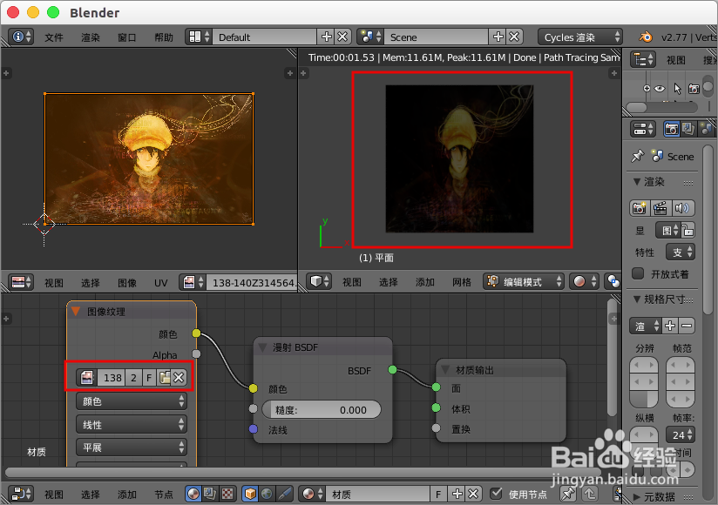Toggle outliner visibility eye icon
This screenshot has width=718, height=505.
[x=660, y=88]
